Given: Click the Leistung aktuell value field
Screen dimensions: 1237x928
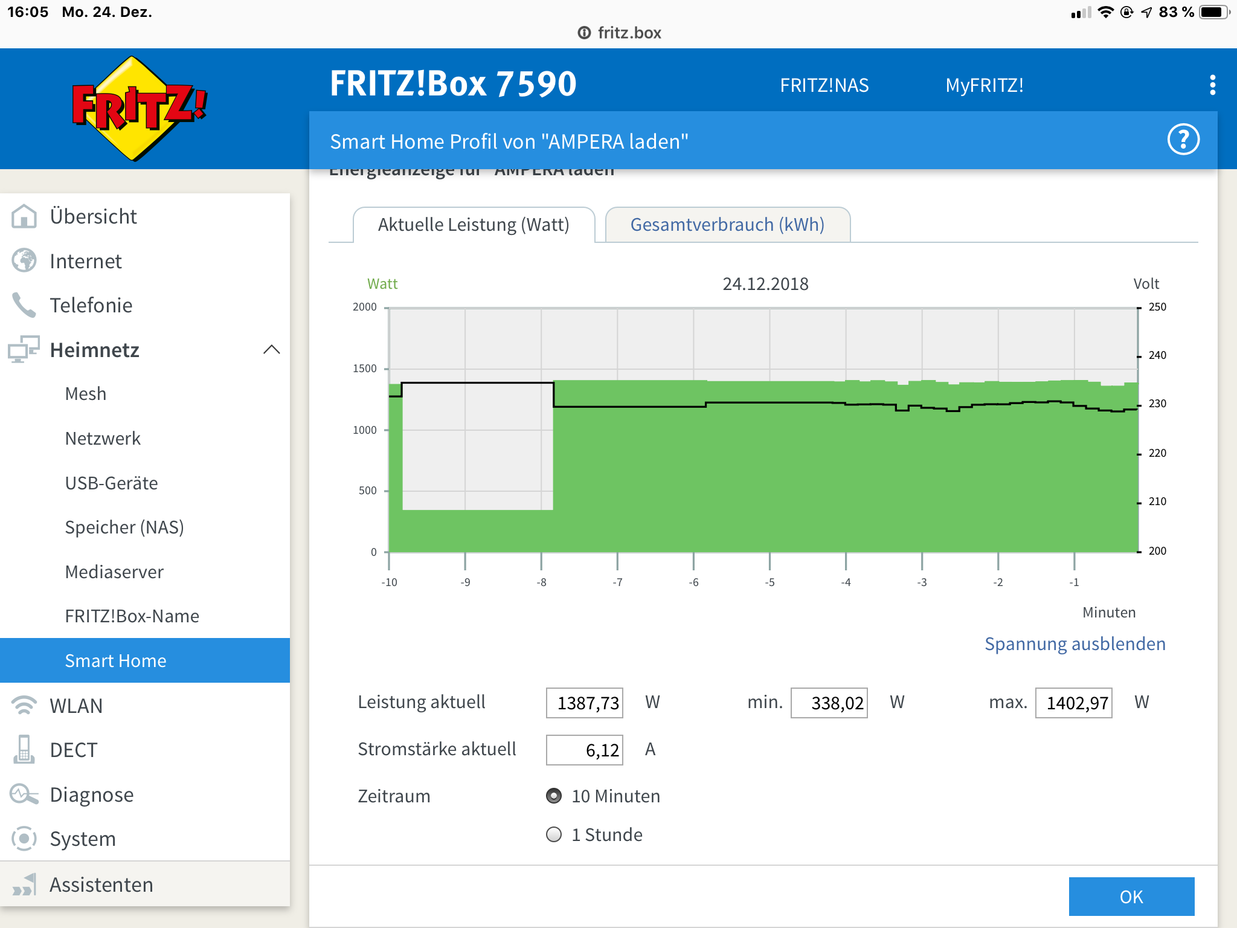Looking at the screenshot, I should [584, 703].
